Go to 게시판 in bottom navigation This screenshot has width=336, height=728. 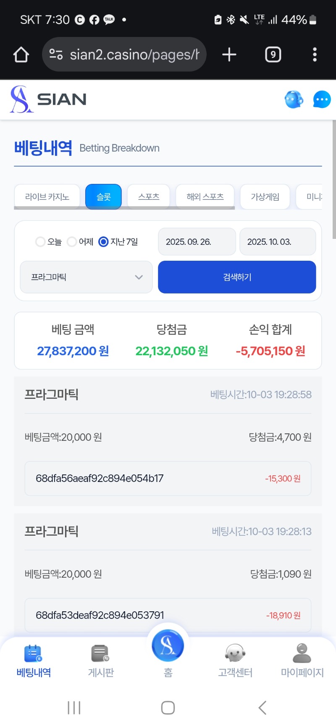pyautogui.click(x=101, y=661)
